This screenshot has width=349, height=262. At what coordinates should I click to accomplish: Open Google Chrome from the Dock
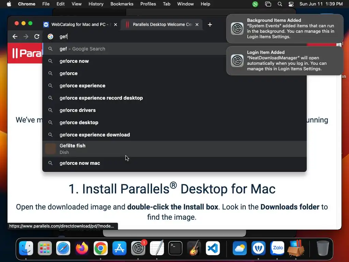point(101,248)
